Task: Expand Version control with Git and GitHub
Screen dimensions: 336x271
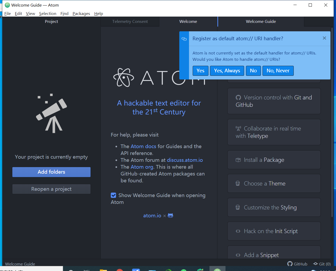Action: [x=274, y=101]
